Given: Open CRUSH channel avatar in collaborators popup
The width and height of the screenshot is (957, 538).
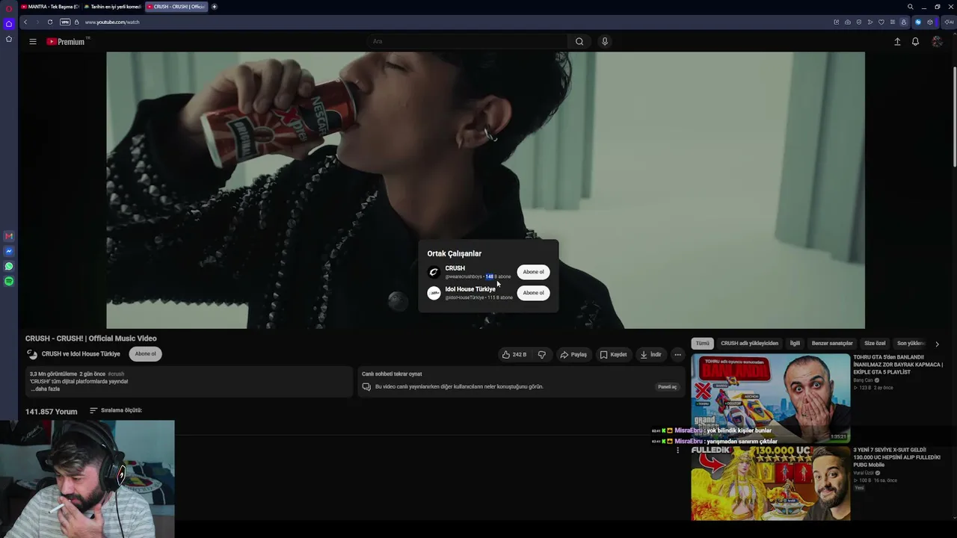Looking at the screenshot, I should coord(434,272).
